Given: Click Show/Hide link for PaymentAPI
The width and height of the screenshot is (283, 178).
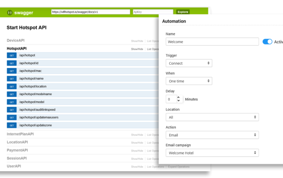Looking at the screenshot, I should coord(137,151).
